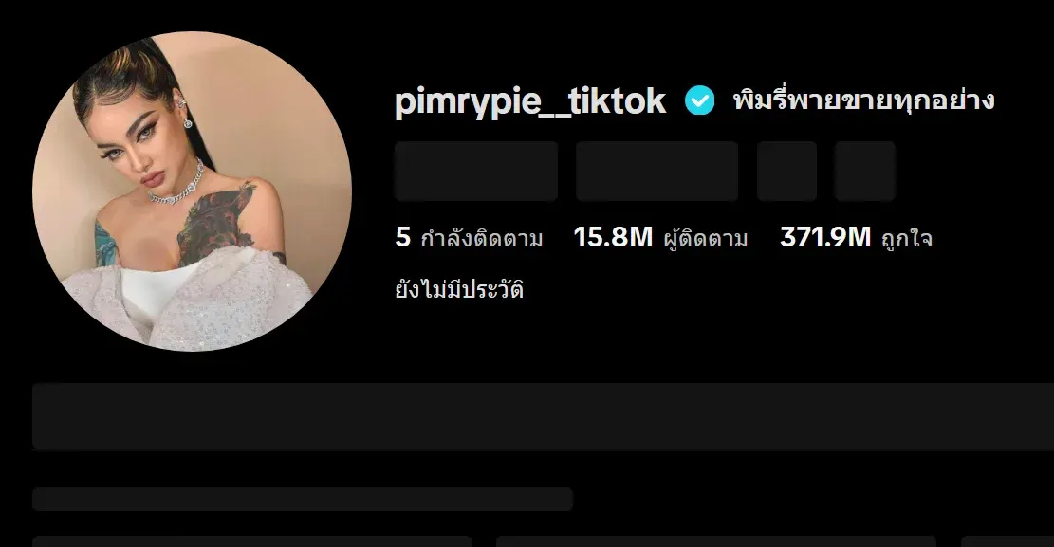This screenshot has width=1054, height=547.
Task: Open the partially visible third video thumbnail
Action: click(1007, 541)
